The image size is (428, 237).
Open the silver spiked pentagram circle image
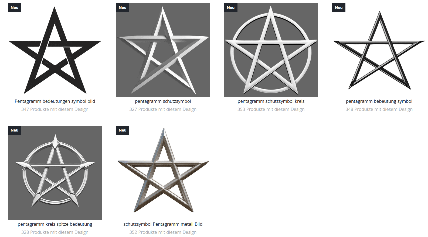(55, 173)
